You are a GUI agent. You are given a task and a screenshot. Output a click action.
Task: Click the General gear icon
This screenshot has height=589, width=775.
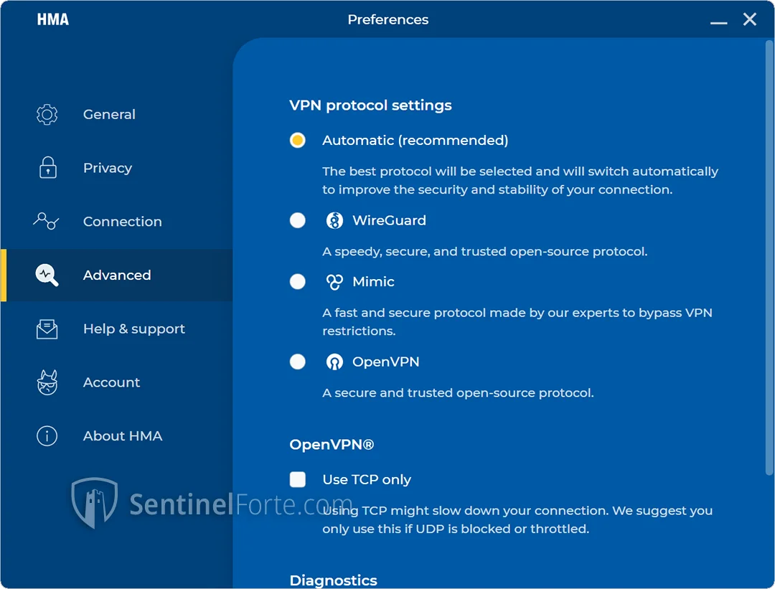[47, 114]
